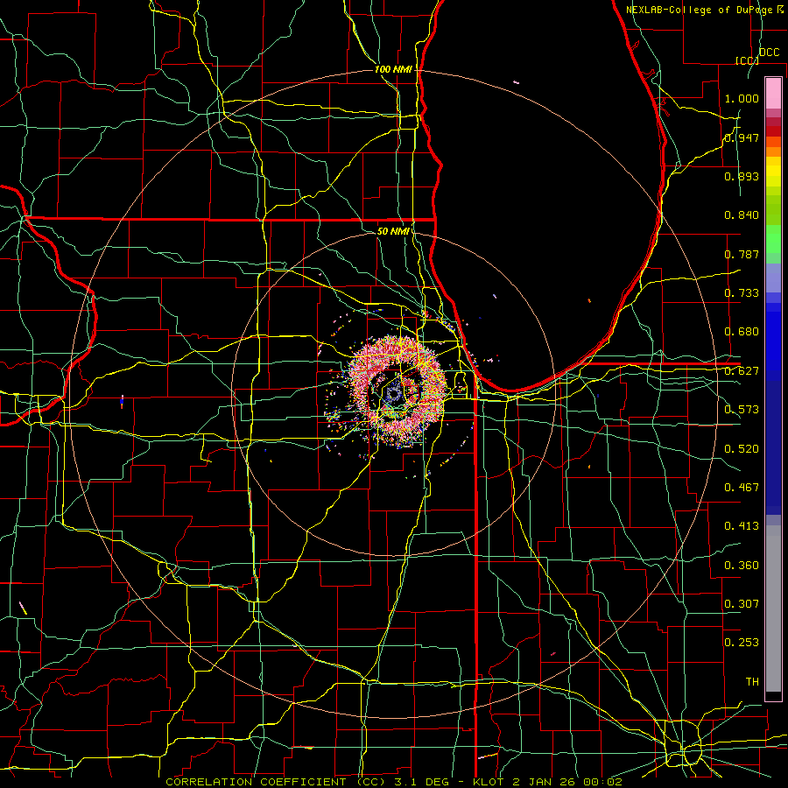The image size is (788, 788).
Task: Click the 50 NMI range ring label
Action: [393, 232]
